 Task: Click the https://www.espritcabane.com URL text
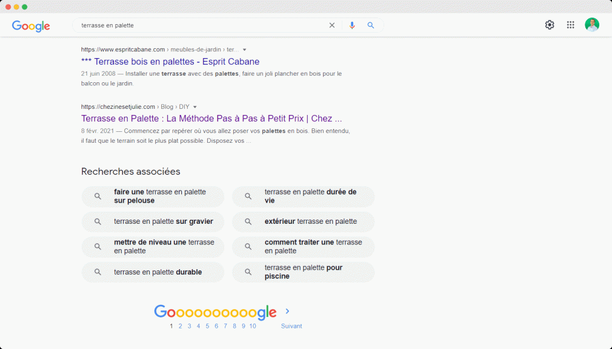pos(123,50)
